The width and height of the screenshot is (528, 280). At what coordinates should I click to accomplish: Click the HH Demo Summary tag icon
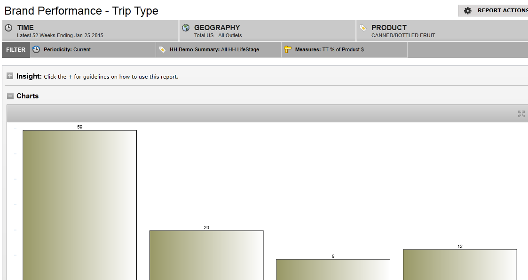point(162,49)
